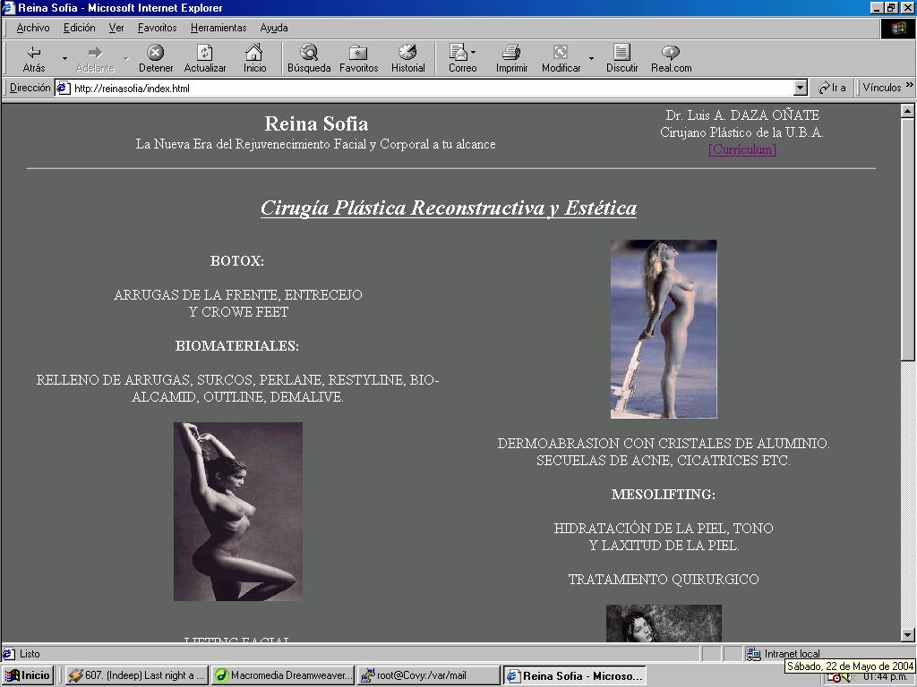Stop loading with the Detener button
The height and width of the screenshot is (687, 917).
[156, 59]
